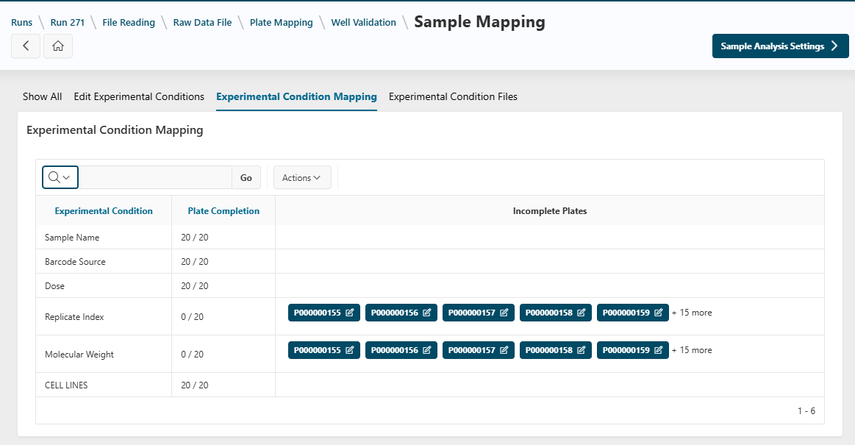Select the CELL LINES row label
The height and width of the screenshot is (445, 855).
pyautogui.click(x=66, y=385)
